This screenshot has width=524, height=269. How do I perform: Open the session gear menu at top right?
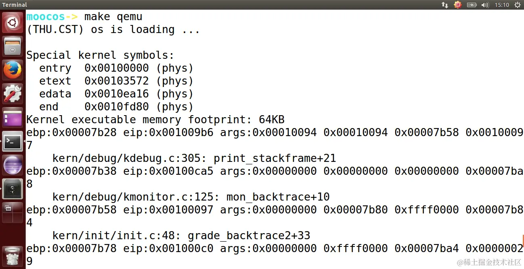click(517, 5)
